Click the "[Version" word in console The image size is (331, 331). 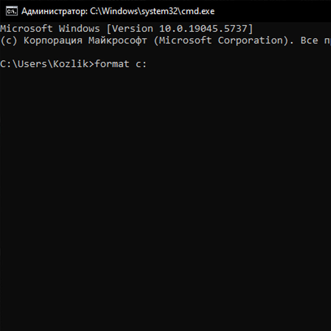[x=129, y=28]
